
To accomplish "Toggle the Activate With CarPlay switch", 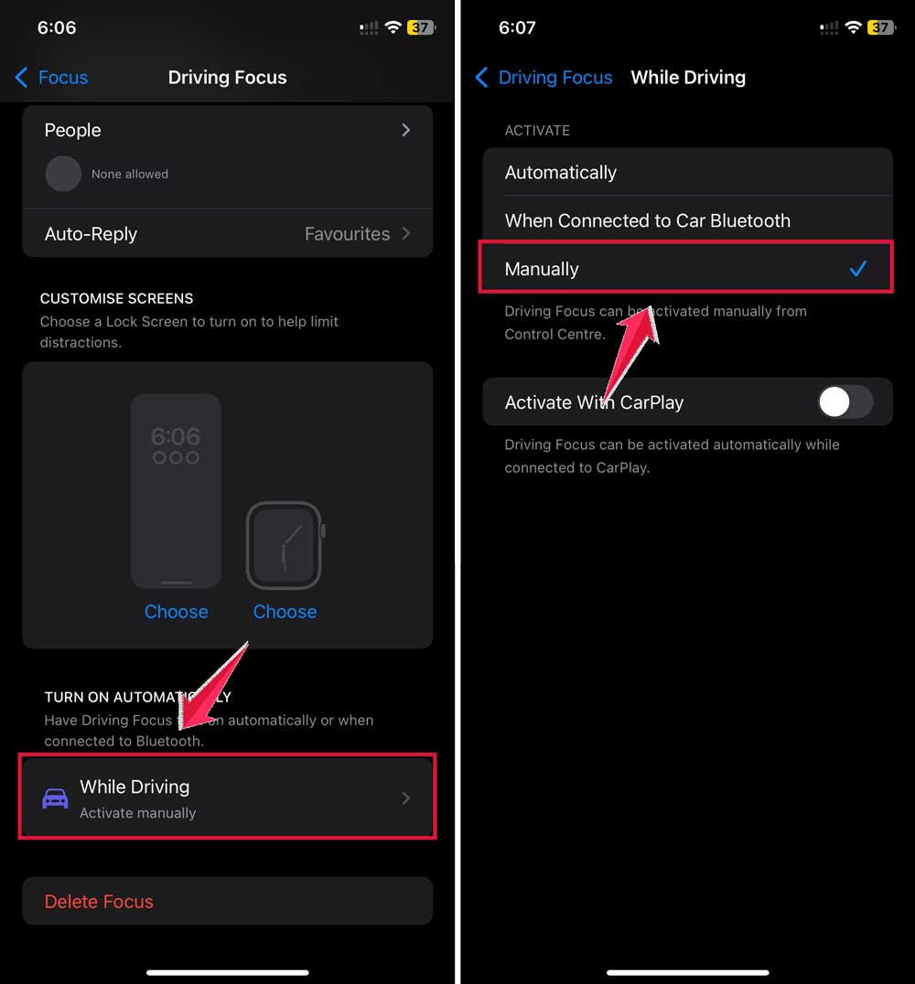I will click(845, 402).
